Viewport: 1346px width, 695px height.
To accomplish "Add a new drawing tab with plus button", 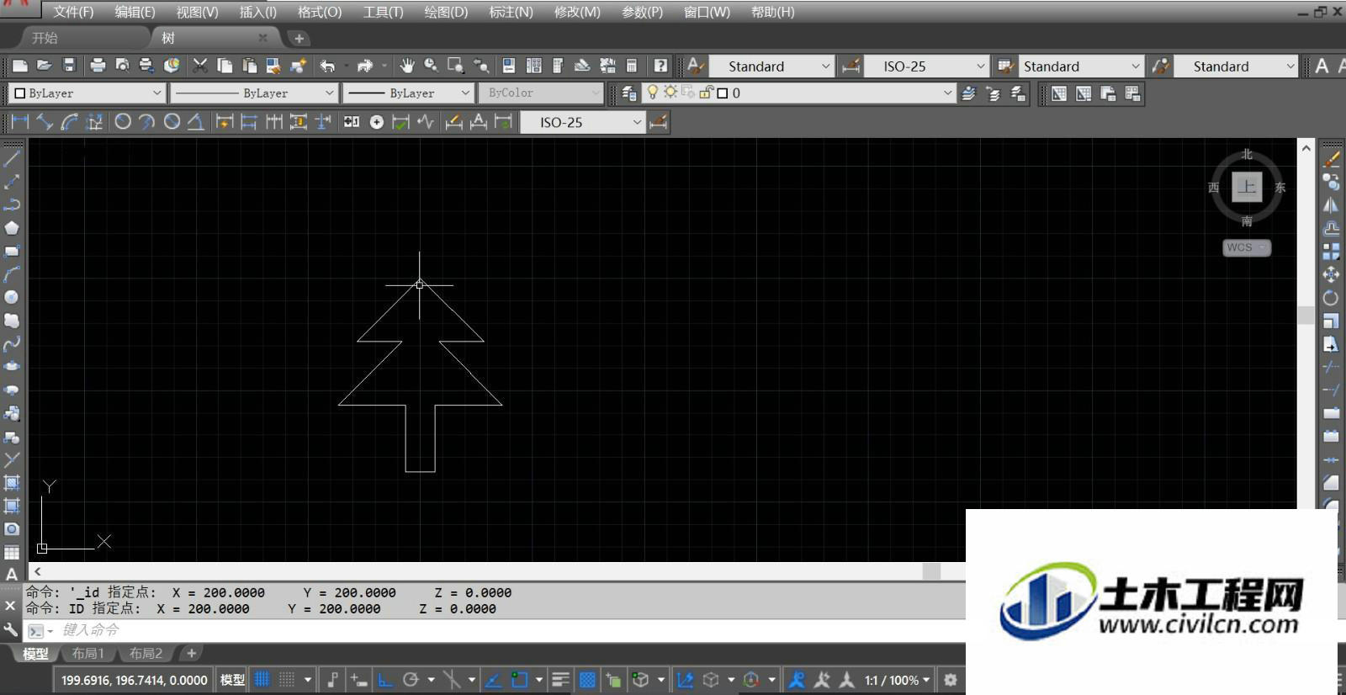I will coord(299,38).
